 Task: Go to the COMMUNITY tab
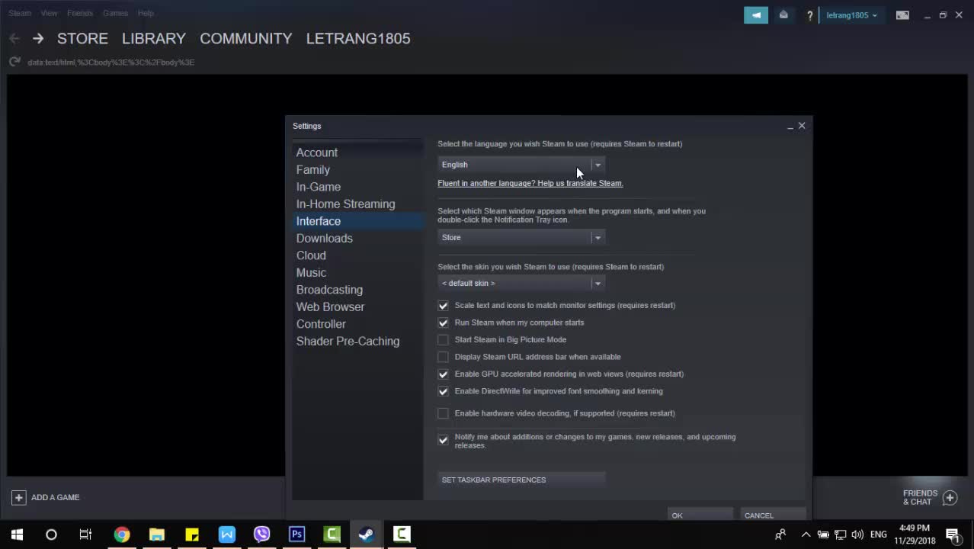[246, 38]
